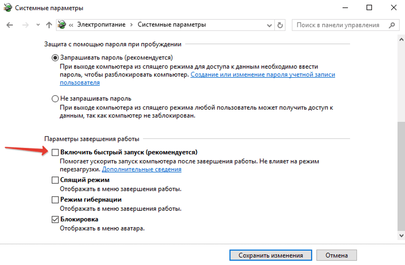This screenshot has width=405, height=265.
Task: Click the vertical scrollbar thumb
Action: point(401,176)
